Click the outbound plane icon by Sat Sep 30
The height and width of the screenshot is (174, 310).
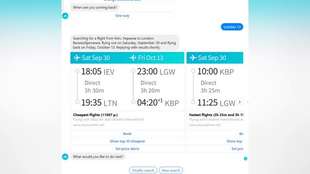(77, 58)
